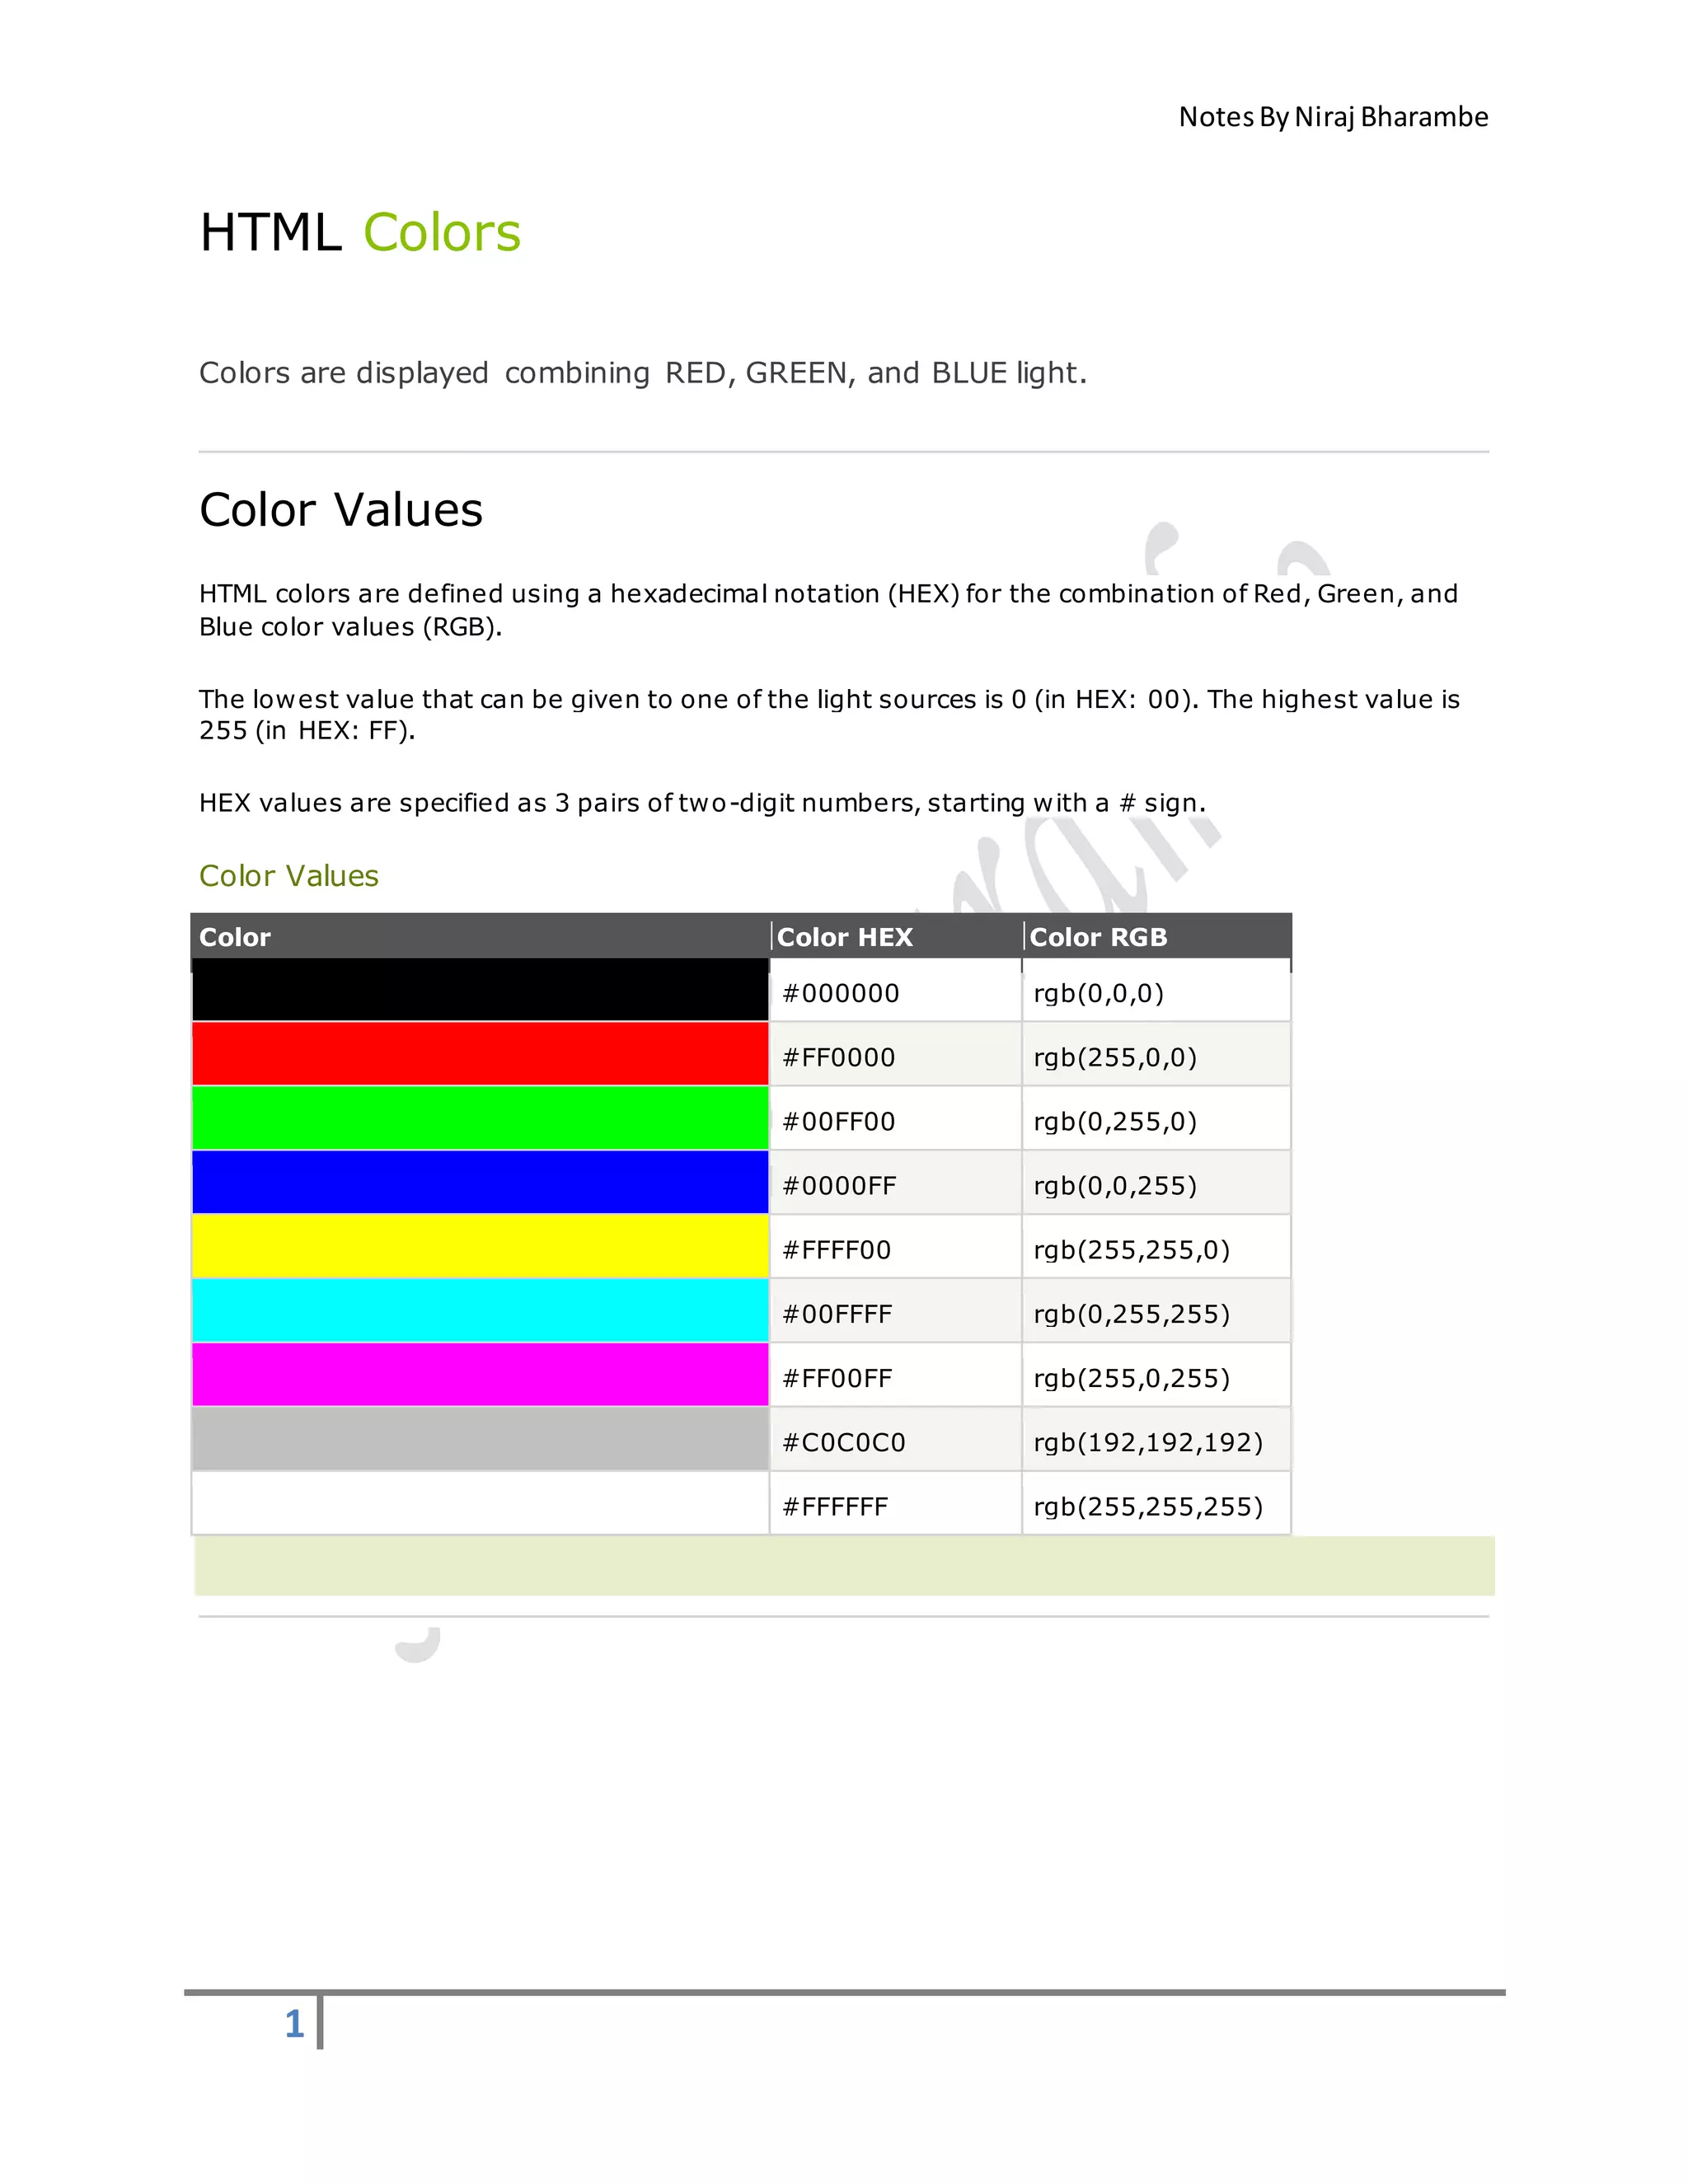Image resolution: width=1688 pixels, height=2184 pixels.
Task: Click the black color swatch row
Action: click(x=480, y=990)
